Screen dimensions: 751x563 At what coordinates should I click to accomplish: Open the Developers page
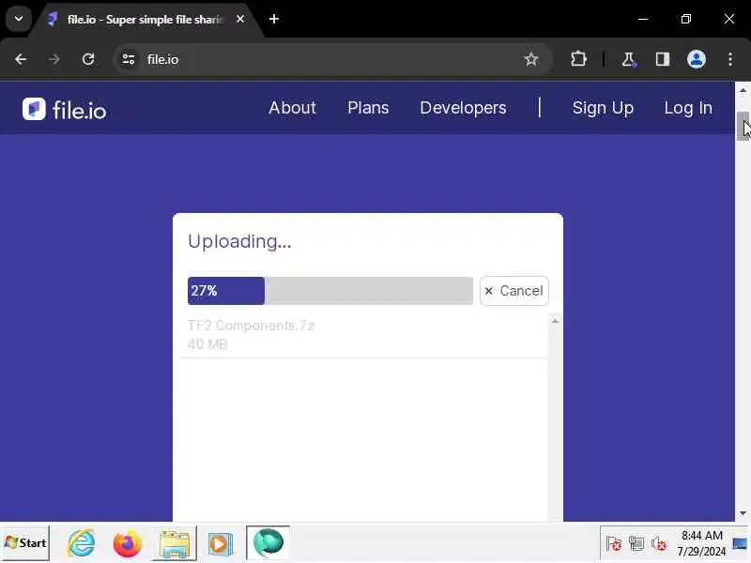[x=463, y=108]
